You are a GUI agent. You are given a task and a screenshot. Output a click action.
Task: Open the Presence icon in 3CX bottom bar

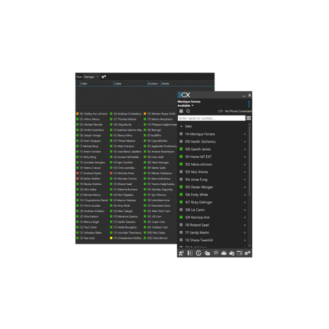point(181,253)
